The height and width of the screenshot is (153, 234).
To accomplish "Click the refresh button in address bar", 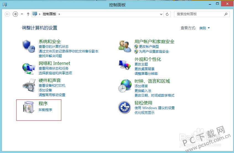I will tap(167, 14).
